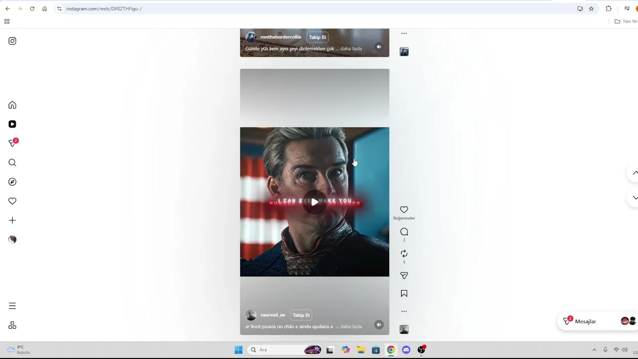Install app icon in address bar
Screen dimensions: 638x359
(580, 8)
